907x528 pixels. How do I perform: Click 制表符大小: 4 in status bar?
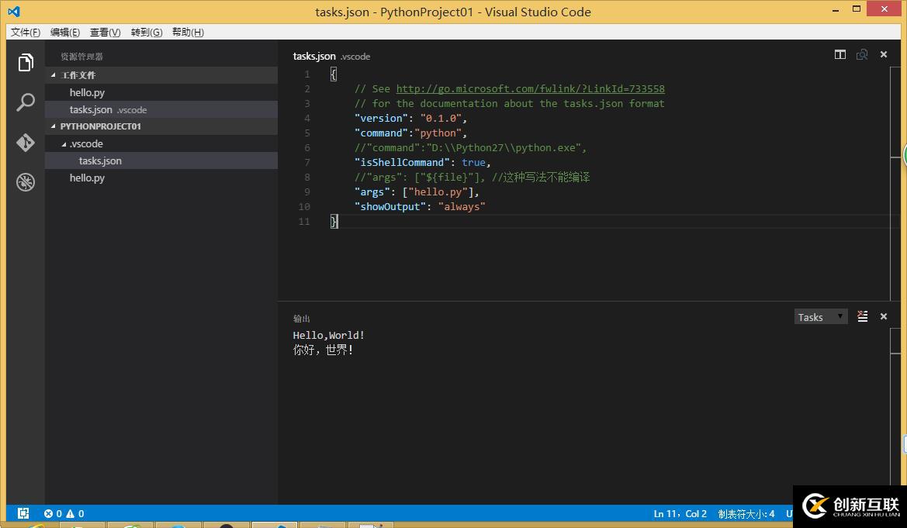(746, 513)
